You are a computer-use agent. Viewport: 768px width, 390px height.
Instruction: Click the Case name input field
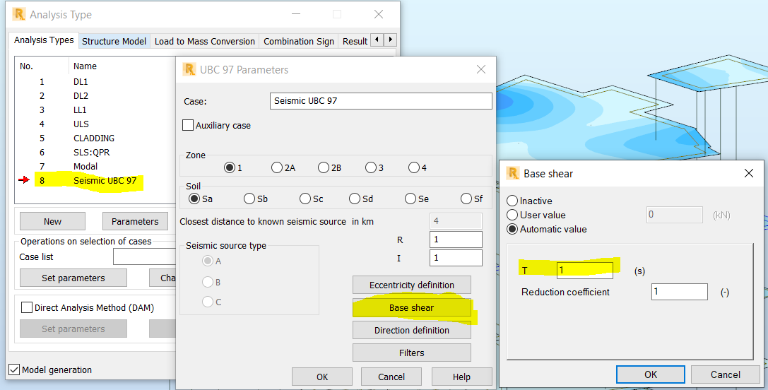381,101
